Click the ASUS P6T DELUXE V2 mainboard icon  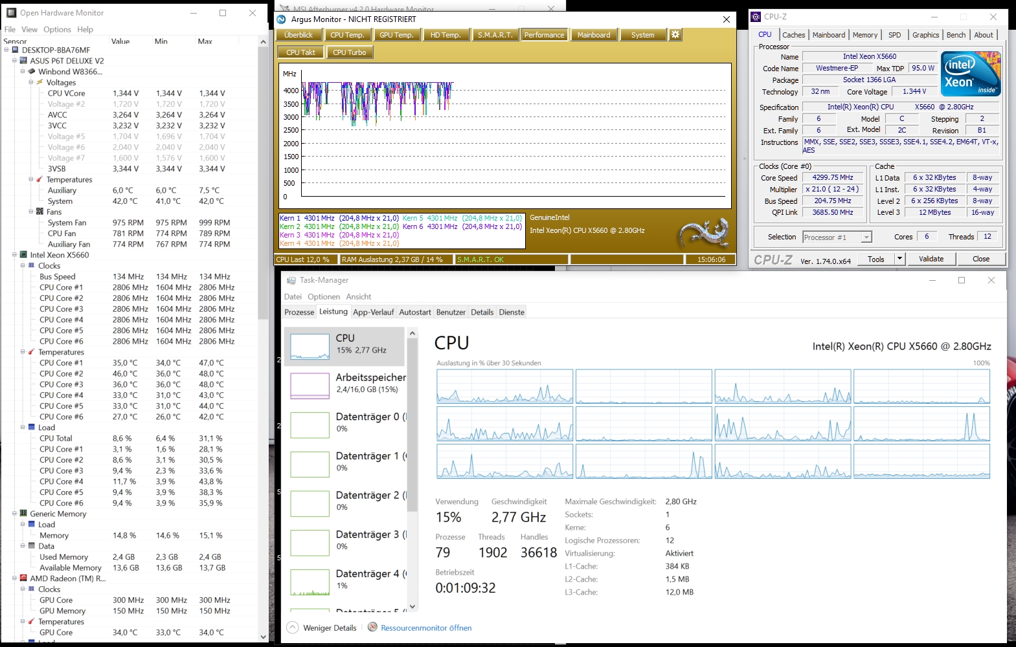(x=23, y=61)
